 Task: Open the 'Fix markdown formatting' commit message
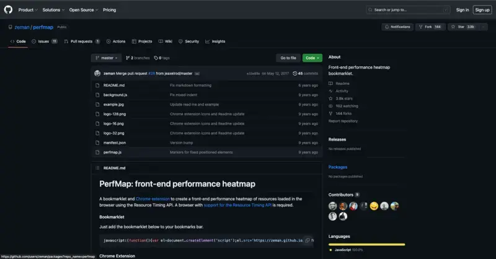coord(190,86)
